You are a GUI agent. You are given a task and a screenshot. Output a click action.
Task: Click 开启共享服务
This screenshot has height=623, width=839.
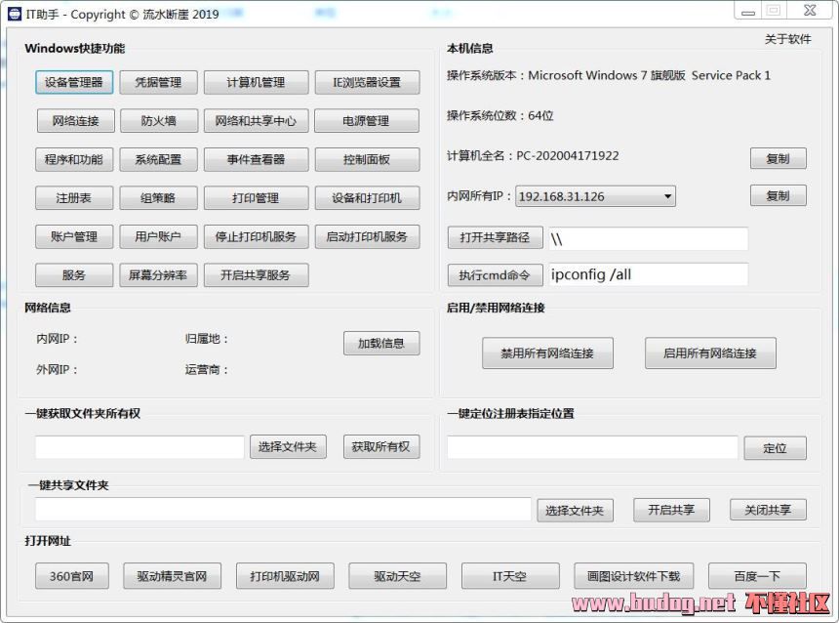click(256, 275)
